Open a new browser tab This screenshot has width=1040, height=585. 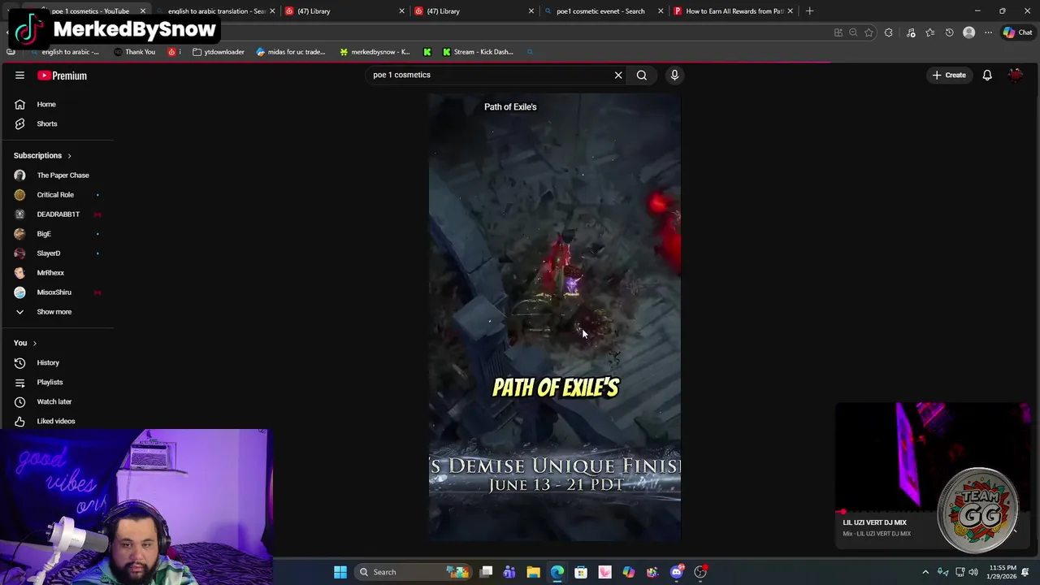tap(809, 11)
